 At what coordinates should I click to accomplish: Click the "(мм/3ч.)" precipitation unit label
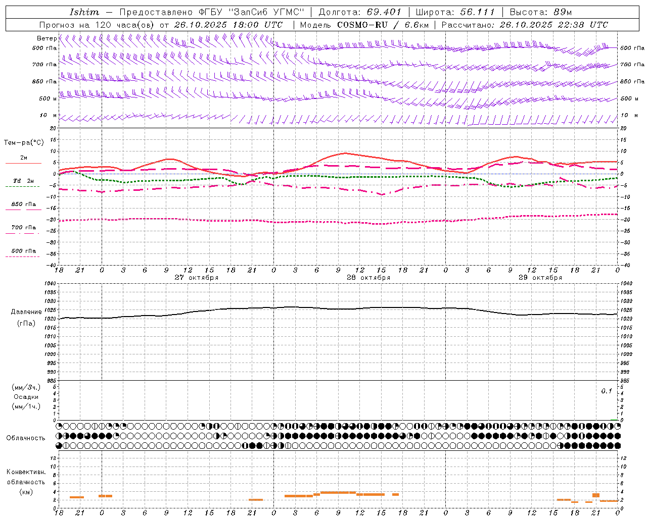pyautogui.click(x=26, y=387)
